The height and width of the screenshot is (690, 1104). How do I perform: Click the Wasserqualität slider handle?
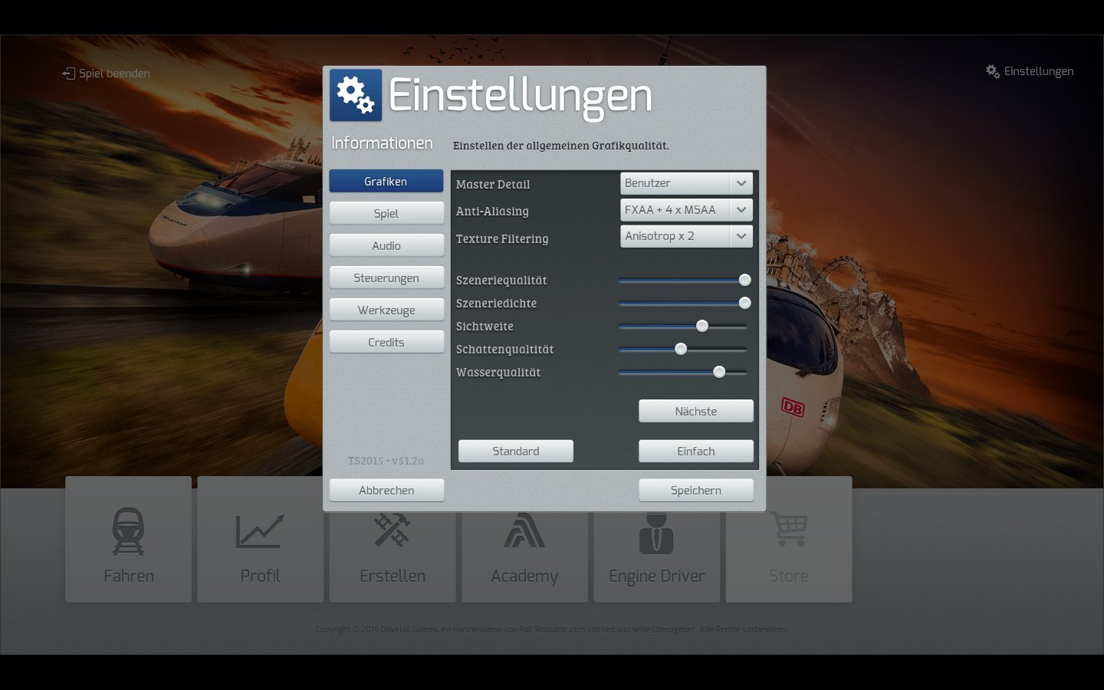pyautogui.click(x=719, y=372)
